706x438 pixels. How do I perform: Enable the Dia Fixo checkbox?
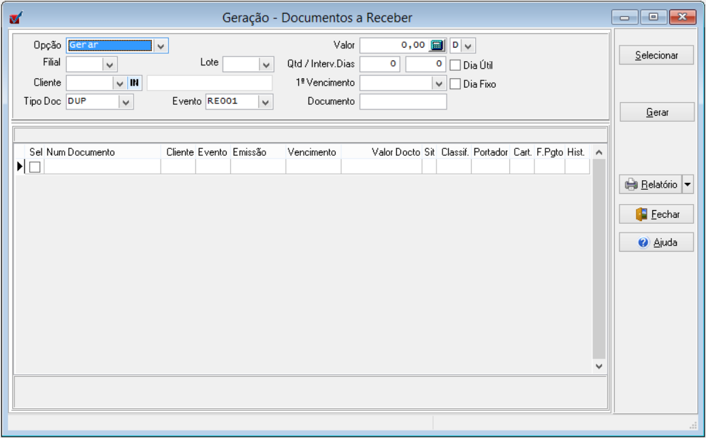tap(455, 84)
